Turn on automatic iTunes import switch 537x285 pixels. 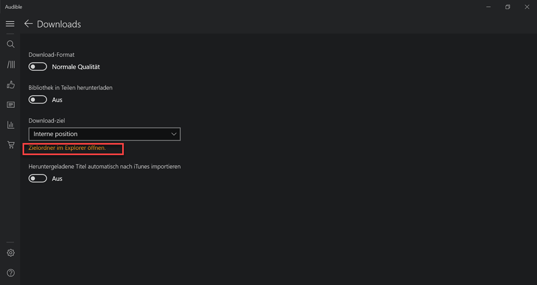pyautogui.click(x=38, y=179)
